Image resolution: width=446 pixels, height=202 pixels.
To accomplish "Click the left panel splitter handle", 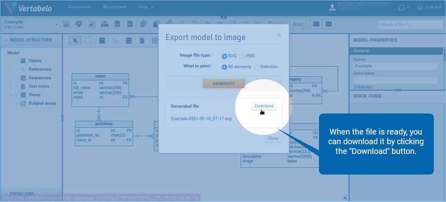I will pyautogui.click(x=62, y=118).
